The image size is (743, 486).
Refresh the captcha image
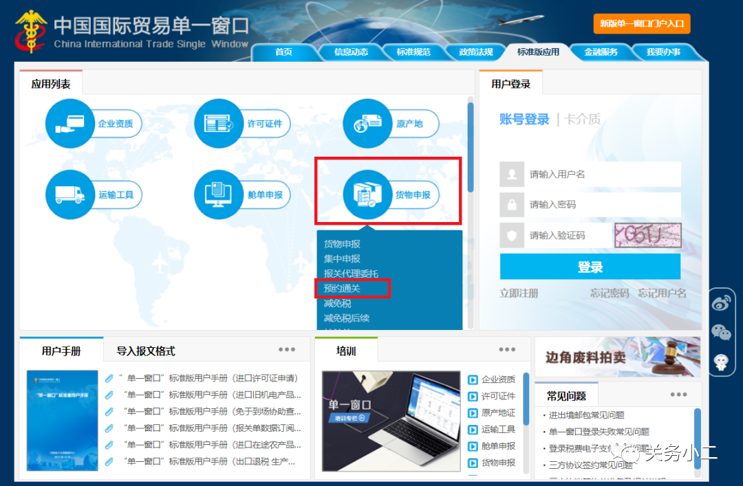pos(648,235)
